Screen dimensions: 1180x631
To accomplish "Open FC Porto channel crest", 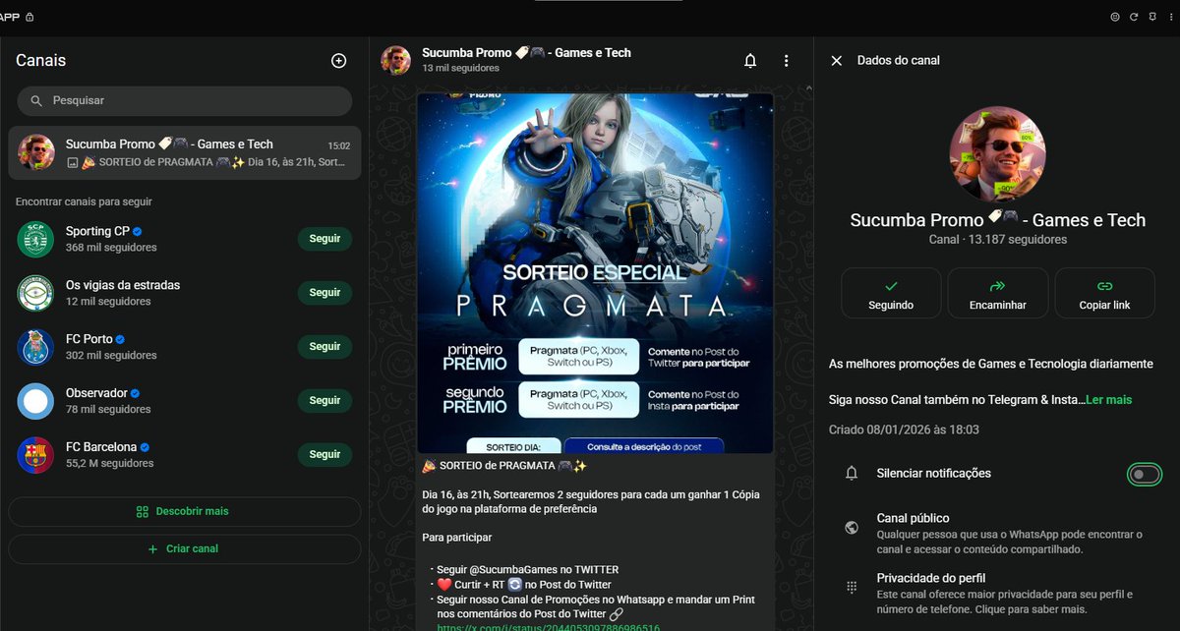I will [x=35, y=347].
